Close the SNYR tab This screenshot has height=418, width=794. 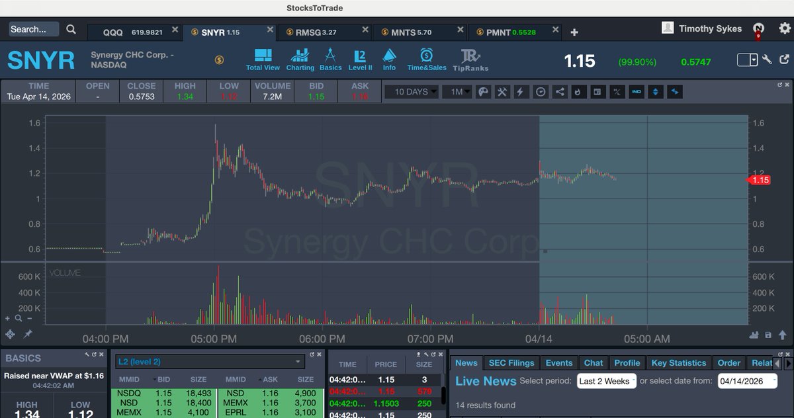point(270,30)
